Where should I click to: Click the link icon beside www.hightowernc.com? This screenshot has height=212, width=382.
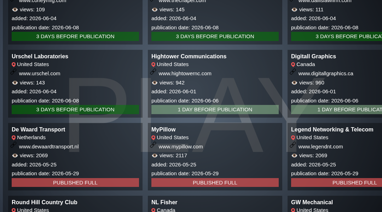153,72
